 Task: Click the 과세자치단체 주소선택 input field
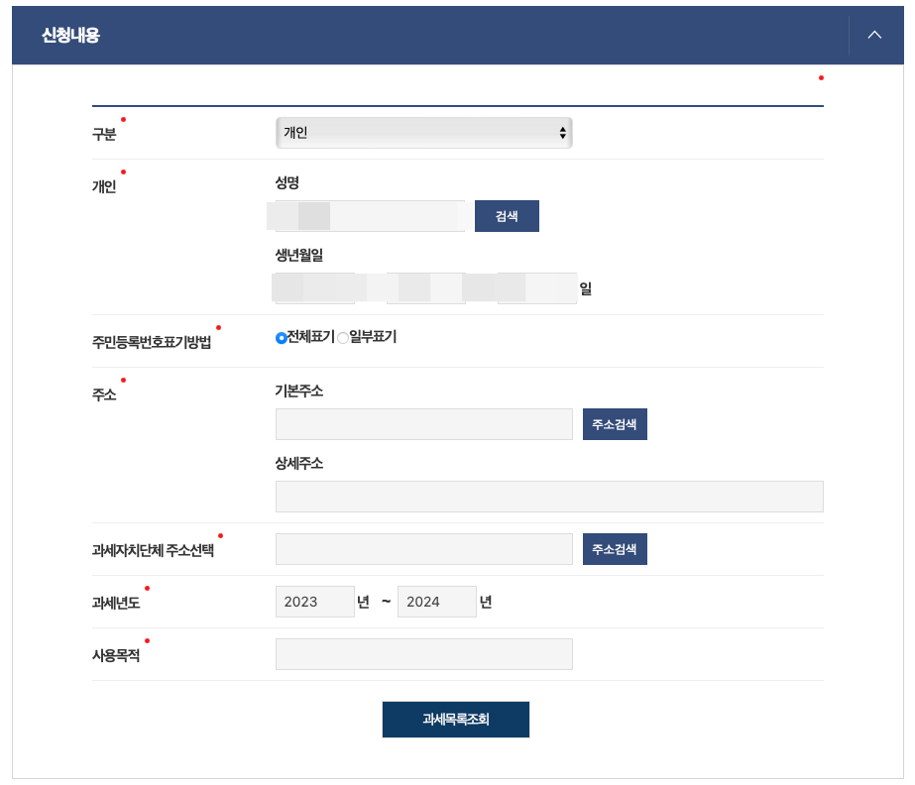pyautogui.click(x=423, y=549)
